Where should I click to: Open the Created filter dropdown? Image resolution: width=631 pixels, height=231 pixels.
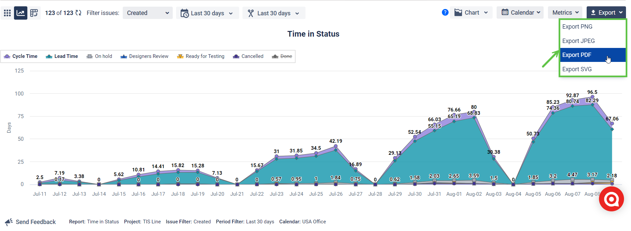147,13
